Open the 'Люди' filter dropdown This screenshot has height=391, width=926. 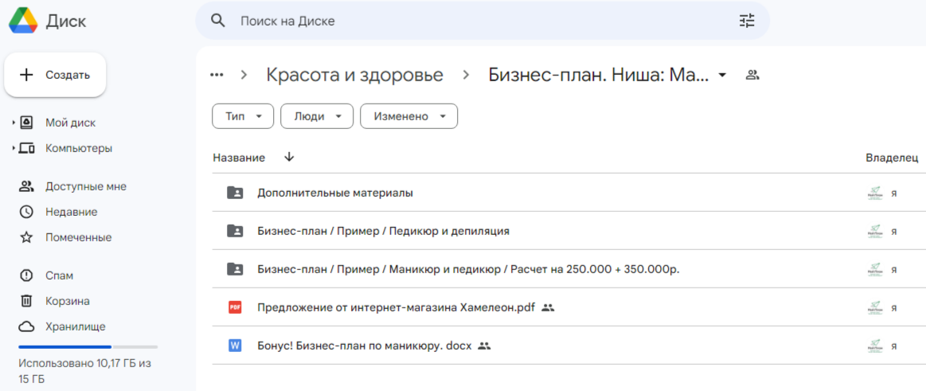317,116
